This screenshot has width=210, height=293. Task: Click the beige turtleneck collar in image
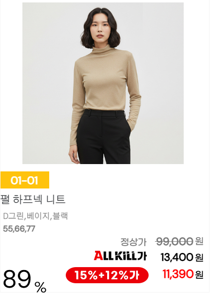[x=102, y=49]
